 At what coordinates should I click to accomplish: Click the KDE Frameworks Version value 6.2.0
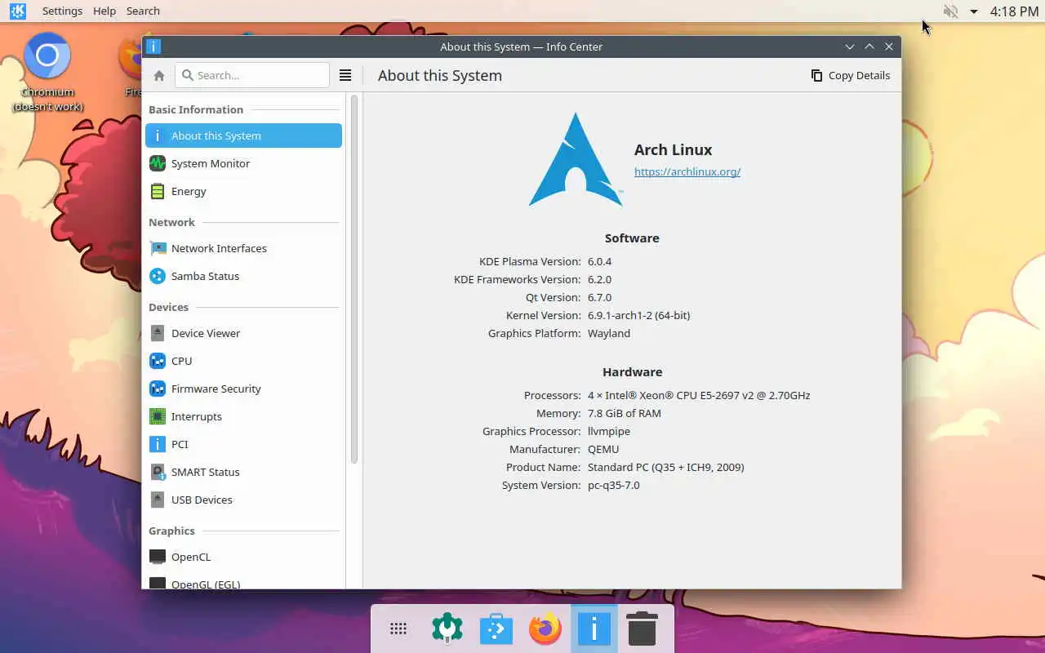point(599,279)
